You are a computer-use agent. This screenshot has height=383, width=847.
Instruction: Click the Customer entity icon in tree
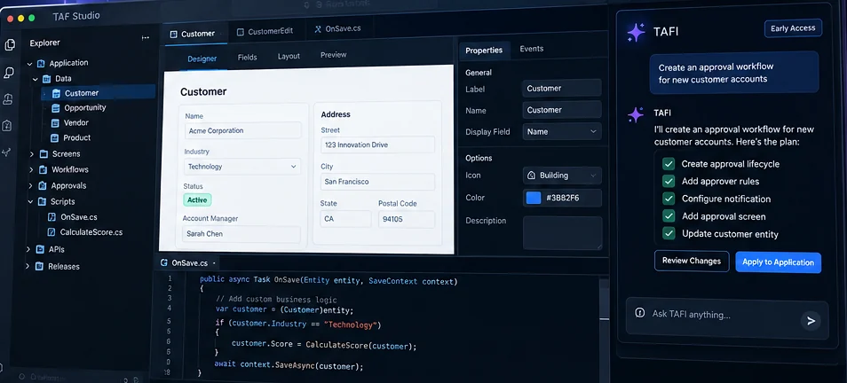tap(56, 93)
